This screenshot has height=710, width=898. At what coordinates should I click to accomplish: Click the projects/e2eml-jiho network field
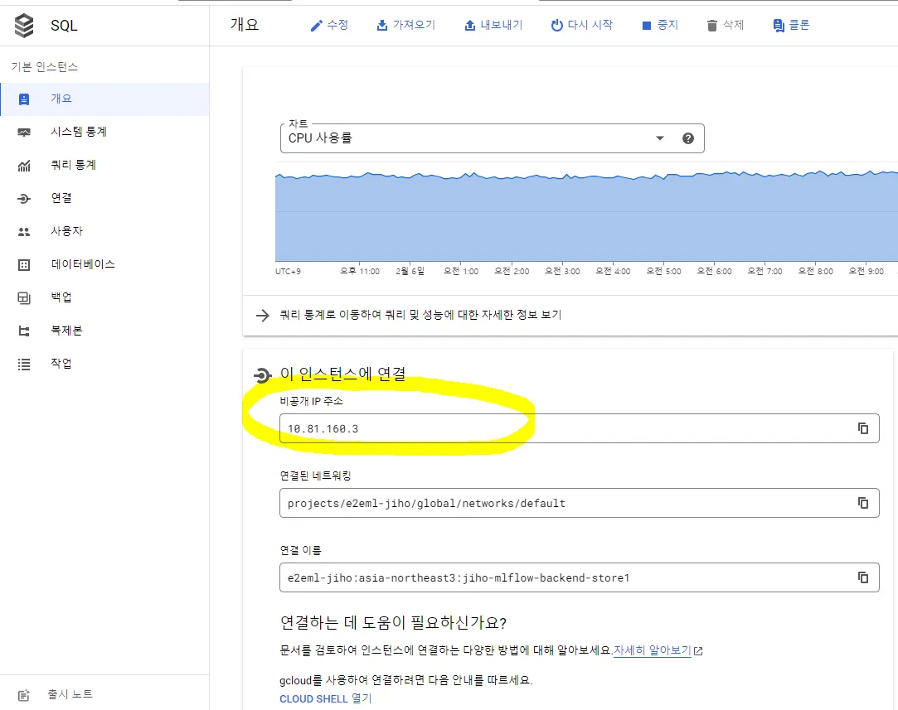[579, 503]
